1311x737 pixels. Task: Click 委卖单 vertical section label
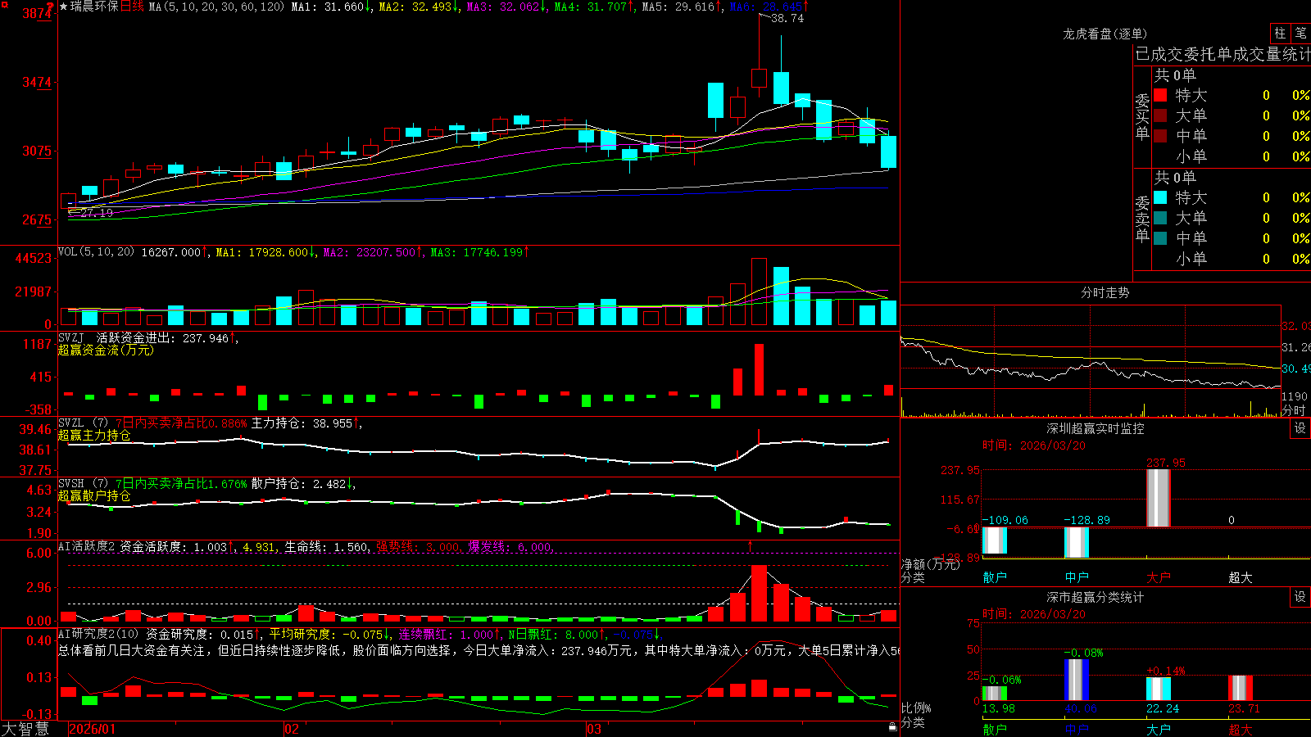point(1142,219)
